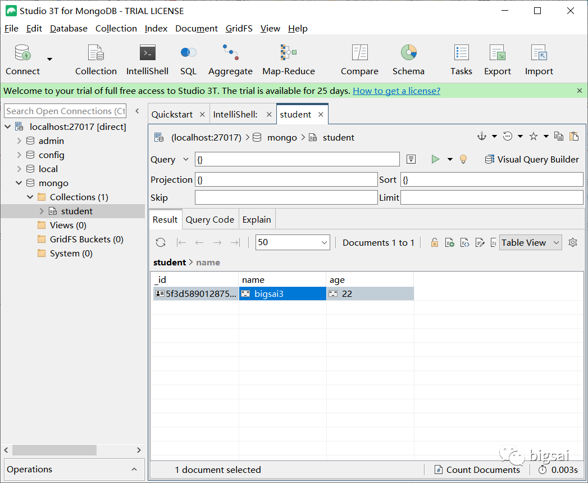Open the 'How to get a license?' link

point(396,91)
